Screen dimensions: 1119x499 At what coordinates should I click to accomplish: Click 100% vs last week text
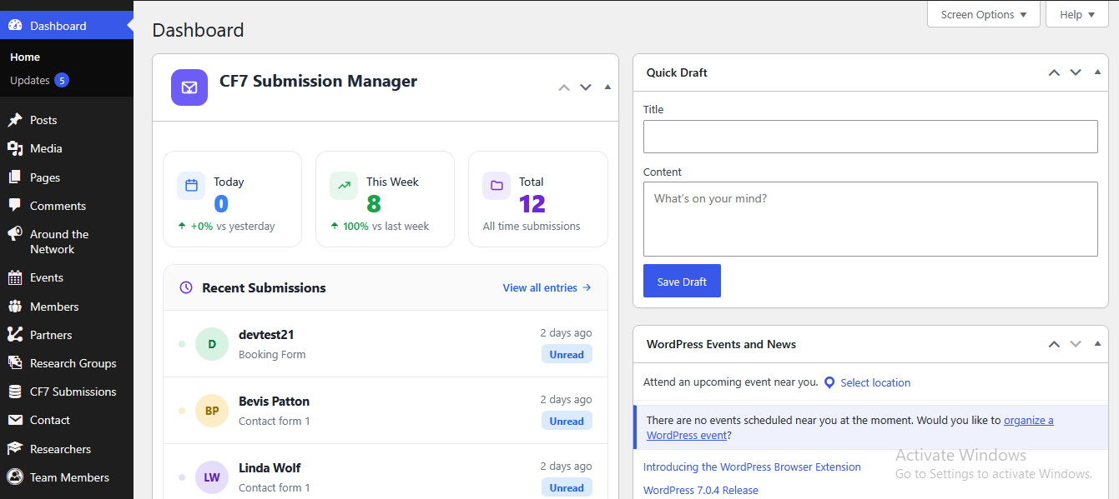pyautogui.click(x=386, y=226)
